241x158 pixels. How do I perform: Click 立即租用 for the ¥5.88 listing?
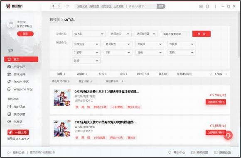click(216, 133)
